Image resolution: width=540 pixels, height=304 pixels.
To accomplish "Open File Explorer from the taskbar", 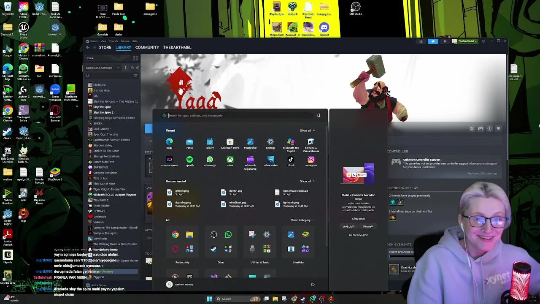I will pos(275,299).
